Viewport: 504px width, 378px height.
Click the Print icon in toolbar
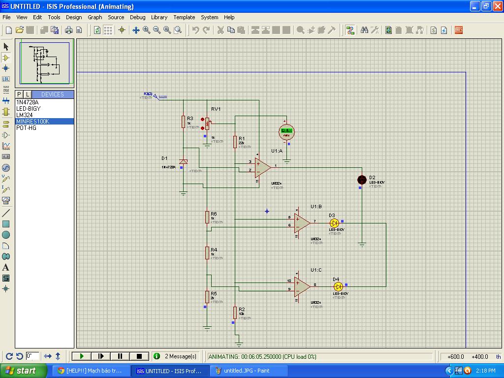[x=69, y=30]
